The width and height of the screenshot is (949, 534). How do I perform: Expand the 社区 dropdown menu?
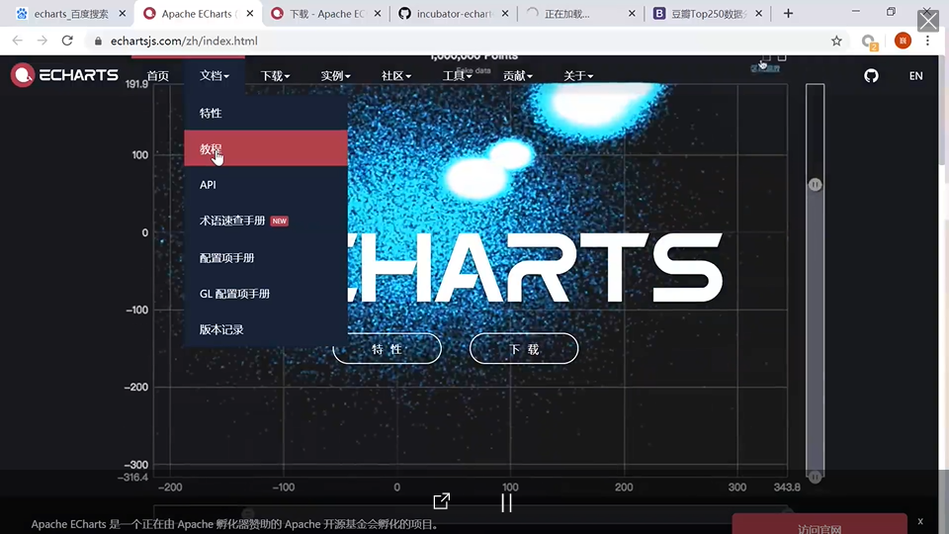pos(395,76)
